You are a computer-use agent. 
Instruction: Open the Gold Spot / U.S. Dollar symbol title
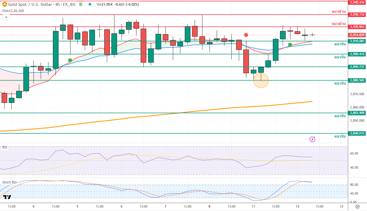30,4
